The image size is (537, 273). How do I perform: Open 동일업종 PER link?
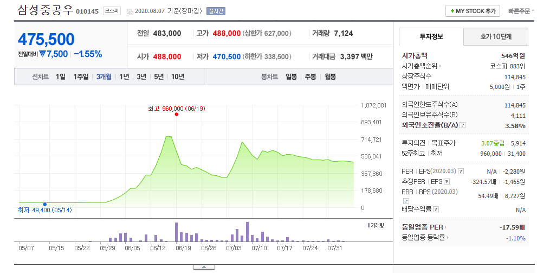[x=424, y=227]
